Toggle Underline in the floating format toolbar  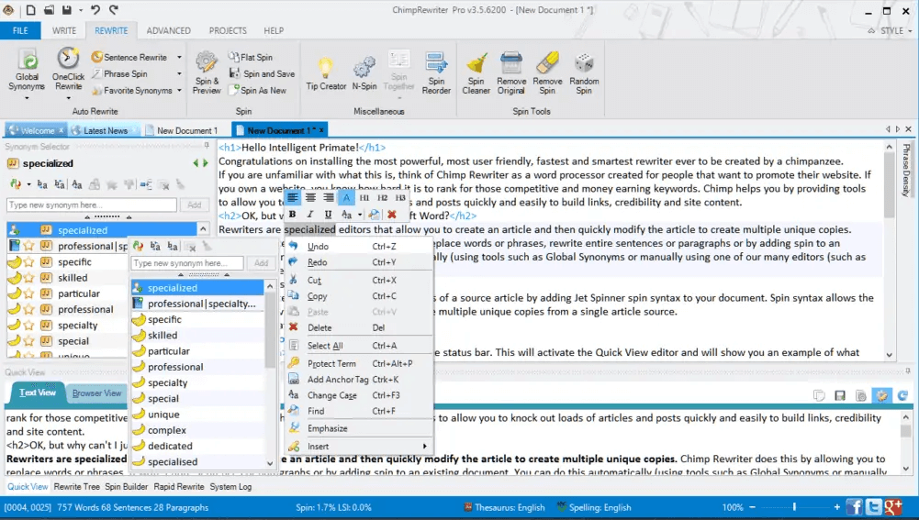328,215
